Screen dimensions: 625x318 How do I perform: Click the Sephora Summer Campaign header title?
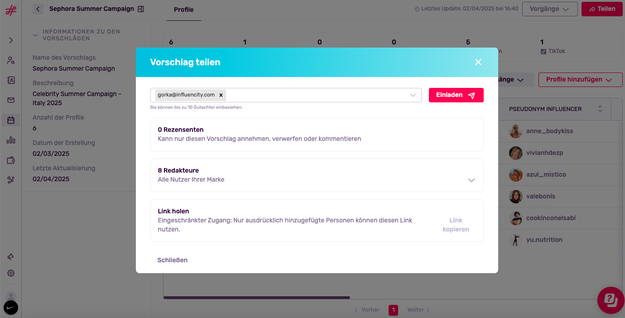coord(91,9)
